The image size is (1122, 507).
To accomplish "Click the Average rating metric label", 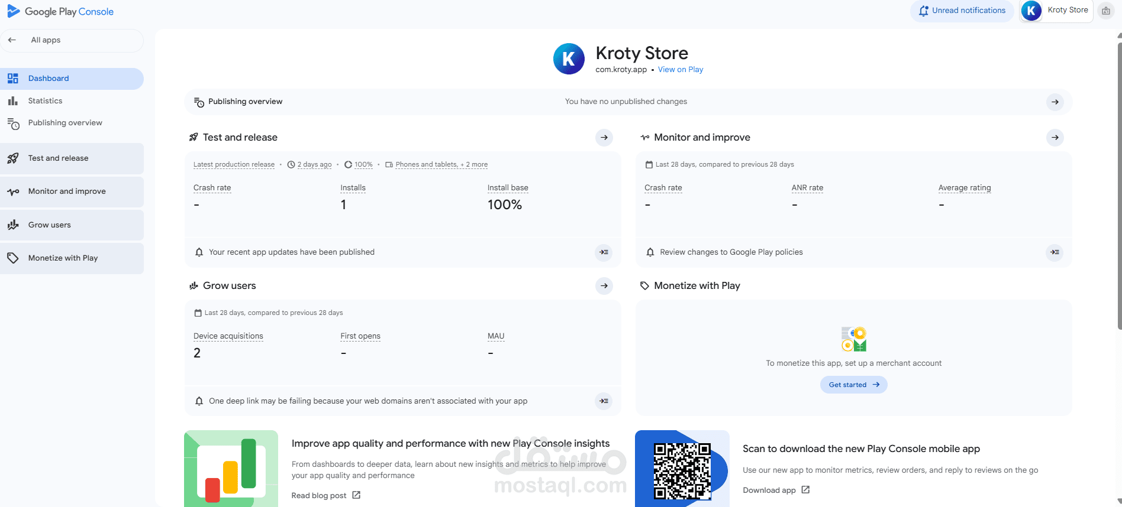I will 965,188.
